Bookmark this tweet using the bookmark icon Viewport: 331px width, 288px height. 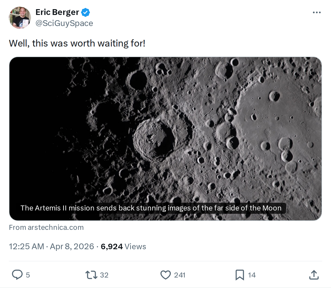[240, 275]
